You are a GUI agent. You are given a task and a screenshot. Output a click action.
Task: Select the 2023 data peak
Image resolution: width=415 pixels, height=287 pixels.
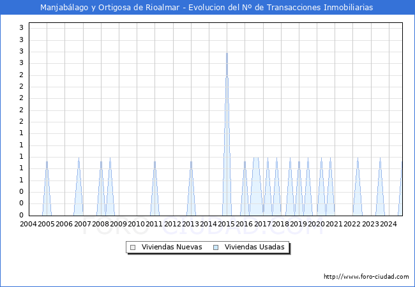click(x=380, y=187)
